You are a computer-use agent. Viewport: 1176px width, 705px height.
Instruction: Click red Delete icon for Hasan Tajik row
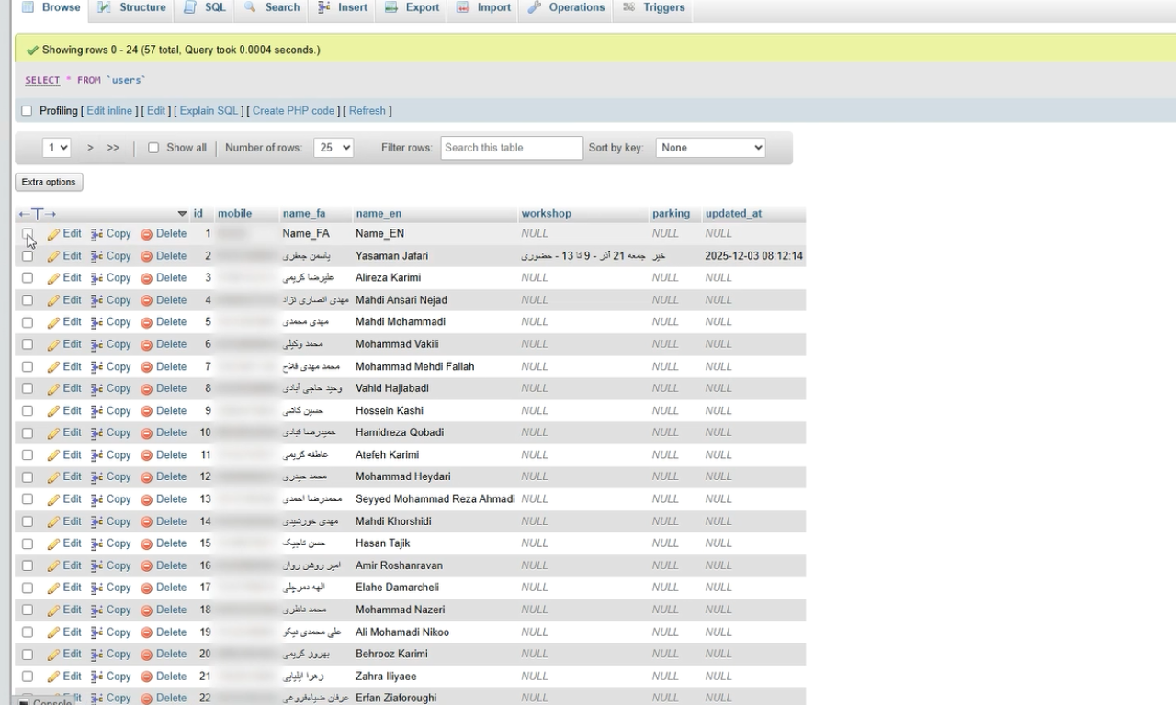(147, 543)
